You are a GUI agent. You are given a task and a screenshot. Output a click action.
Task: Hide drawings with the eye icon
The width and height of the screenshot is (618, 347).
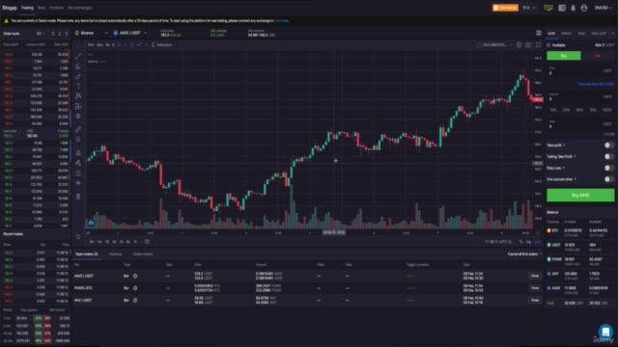tap(78, 183)
